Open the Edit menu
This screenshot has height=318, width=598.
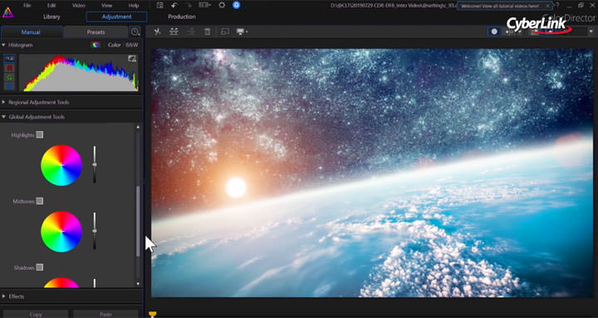[x=51, y=5]
